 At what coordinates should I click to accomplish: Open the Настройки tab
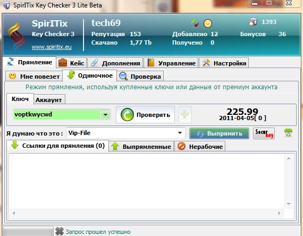coord(224,63)
